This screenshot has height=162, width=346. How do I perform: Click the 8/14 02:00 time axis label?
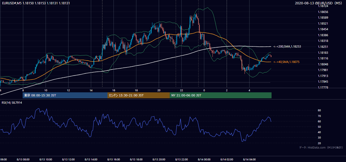(227, 159)
